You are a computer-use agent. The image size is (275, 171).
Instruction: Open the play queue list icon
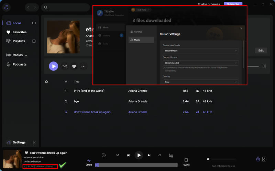171,156
